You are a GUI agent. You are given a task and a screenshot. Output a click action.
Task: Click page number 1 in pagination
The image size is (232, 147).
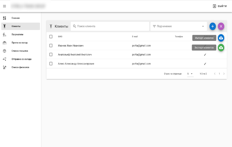pyautogui.click(x=219, y=74)
